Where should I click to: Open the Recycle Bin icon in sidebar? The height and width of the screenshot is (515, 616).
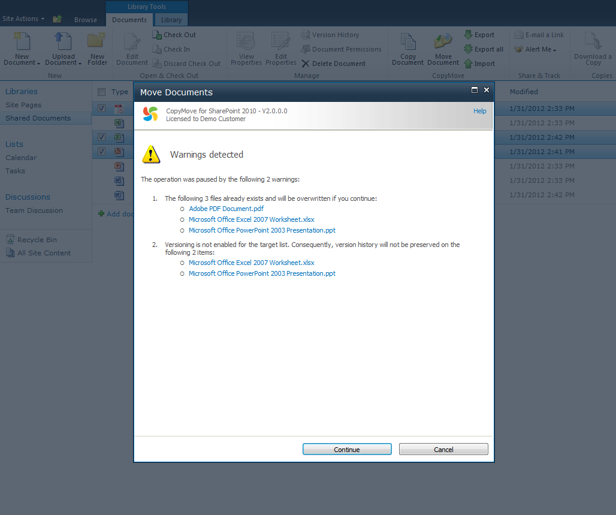(x=10, y=239)
